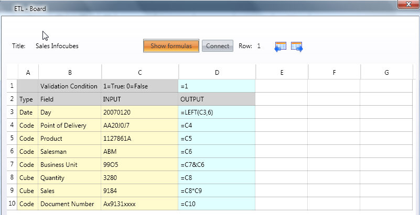Screen dimensions: 420x215
Task: Go to next row with right-arrow table icon
Action: 297,47
